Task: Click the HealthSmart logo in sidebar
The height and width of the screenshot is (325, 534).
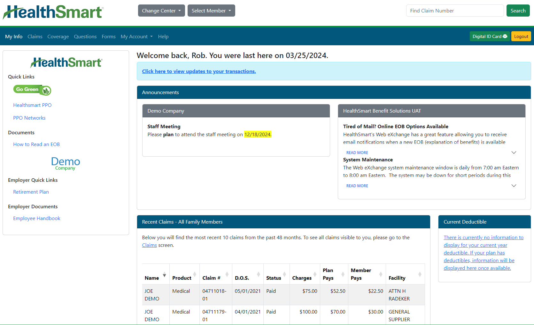Action: click(x=66, y=62)
